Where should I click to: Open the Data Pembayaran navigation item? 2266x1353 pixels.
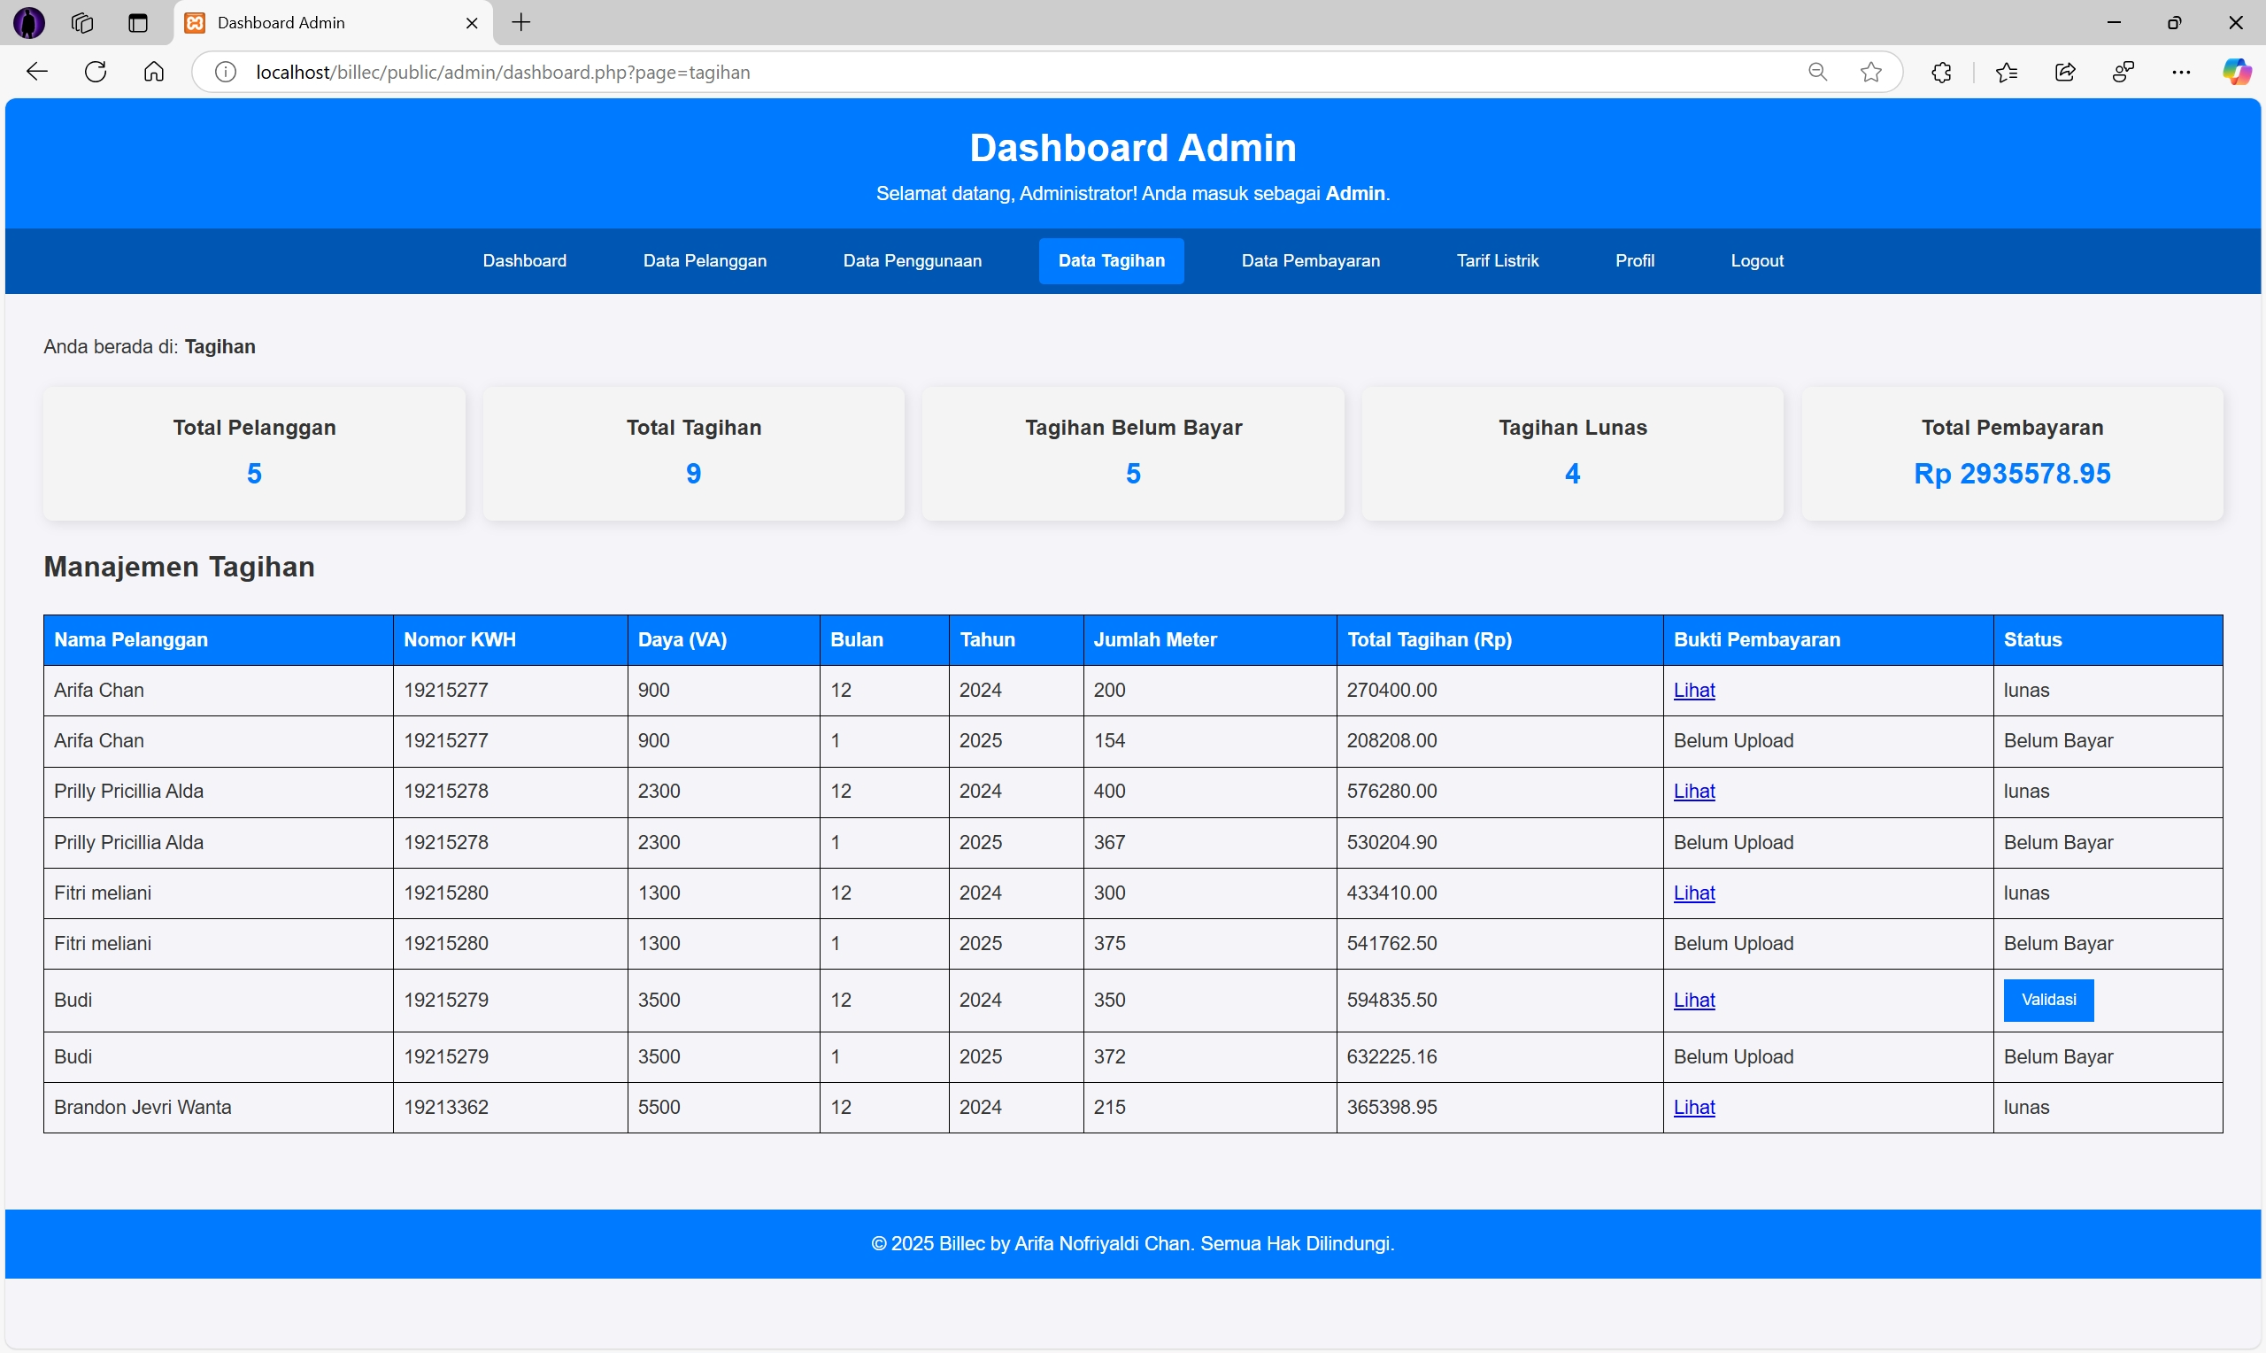coord(1311,260)
